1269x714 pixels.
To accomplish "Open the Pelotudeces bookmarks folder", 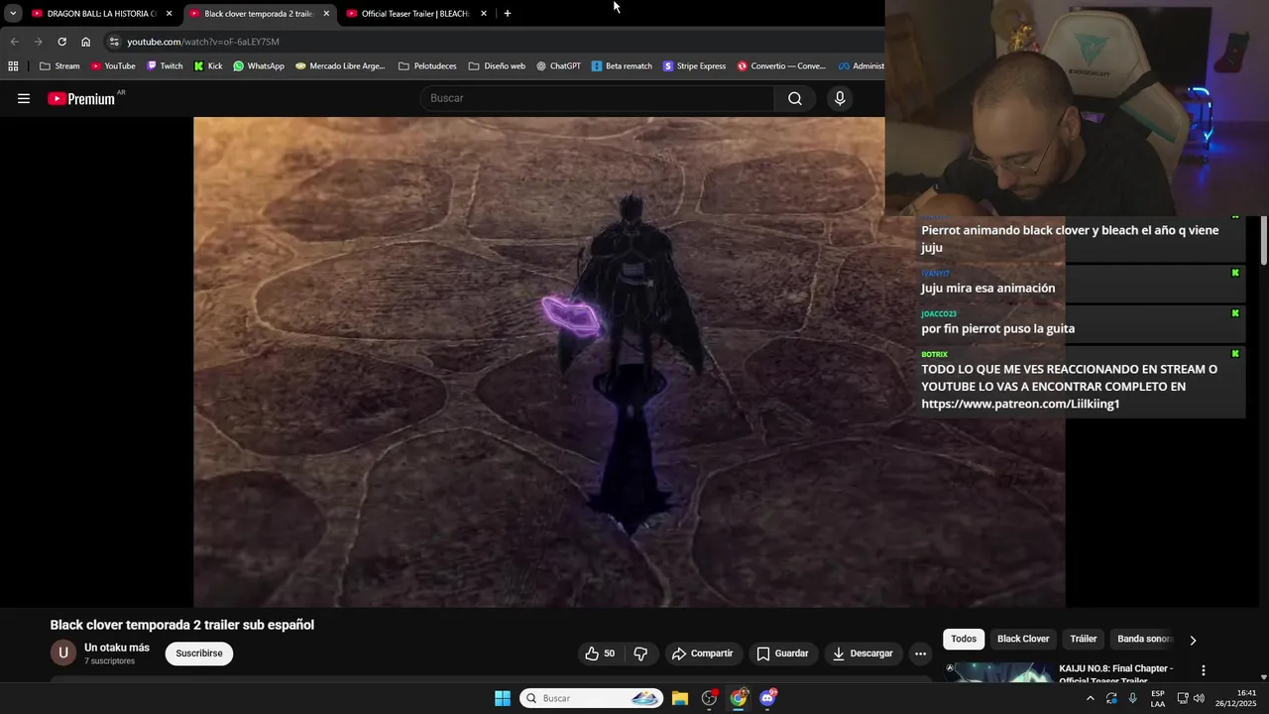I will point(427,66).
